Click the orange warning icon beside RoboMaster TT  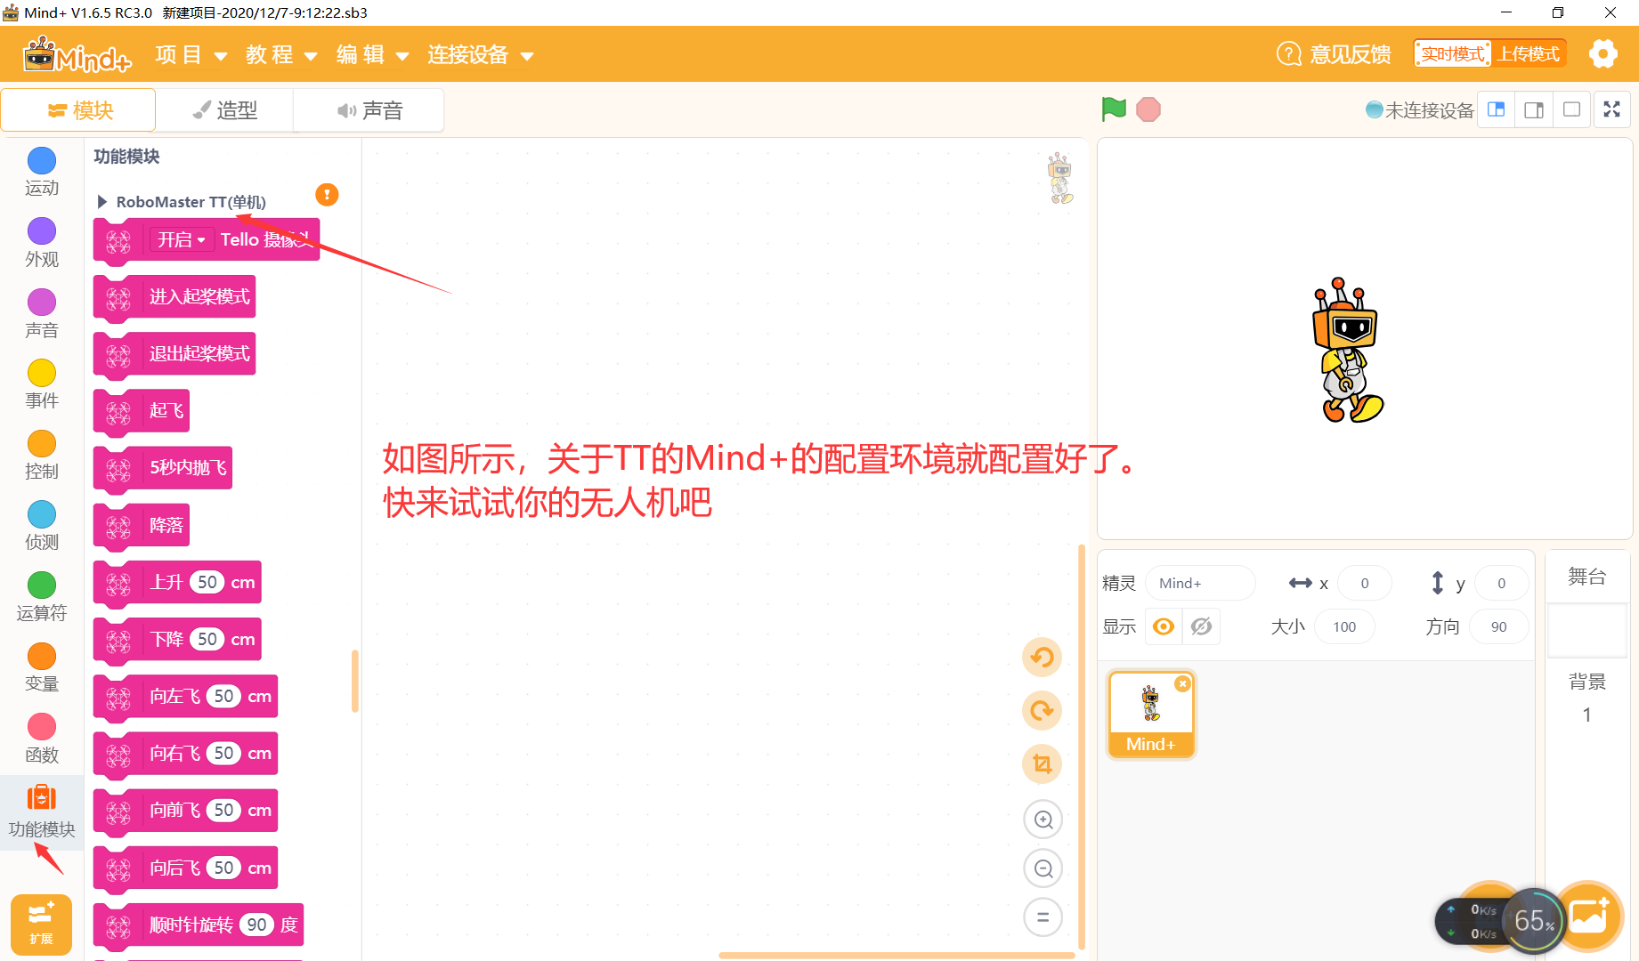[327, 195]
